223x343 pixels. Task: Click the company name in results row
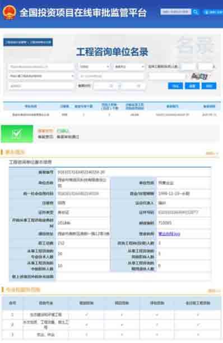coord(31,115)
